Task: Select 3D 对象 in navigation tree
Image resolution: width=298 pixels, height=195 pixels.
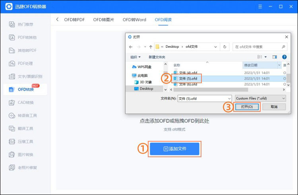Action: 143,82
